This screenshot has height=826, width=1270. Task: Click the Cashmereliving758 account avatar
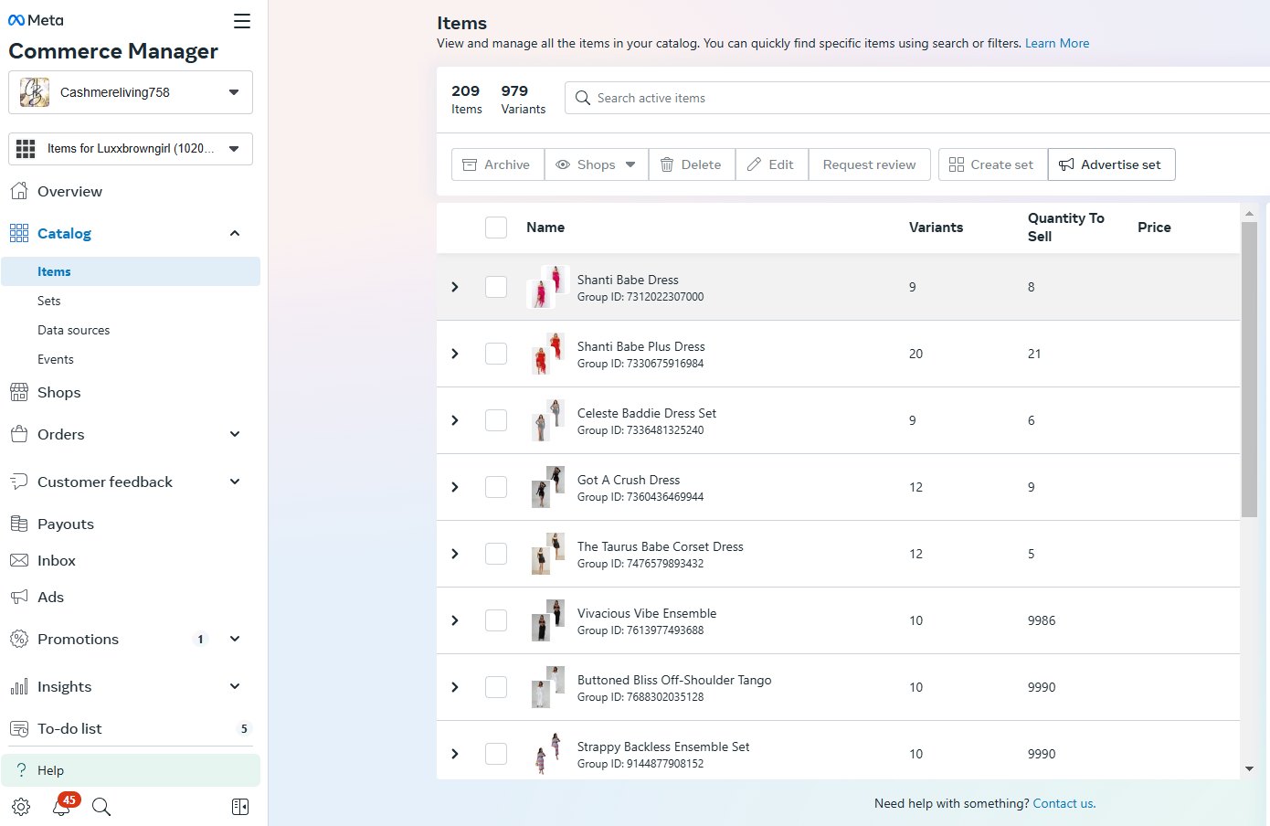[35, 92]
